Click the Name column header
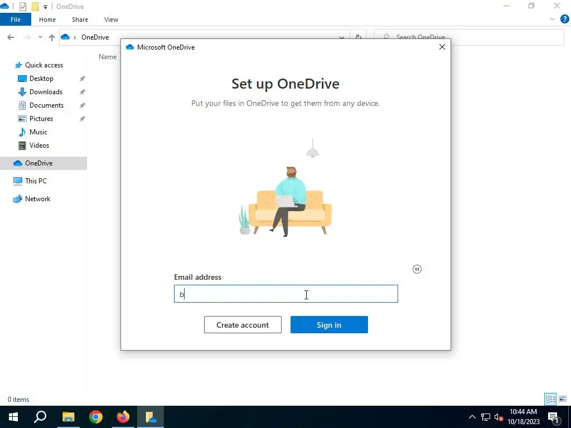 tap(108, 57)
